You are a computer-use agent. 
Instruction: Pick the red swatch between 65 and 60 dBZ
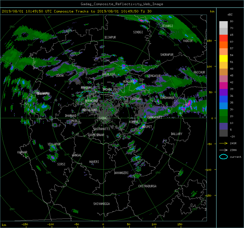(x=223, y=38)
